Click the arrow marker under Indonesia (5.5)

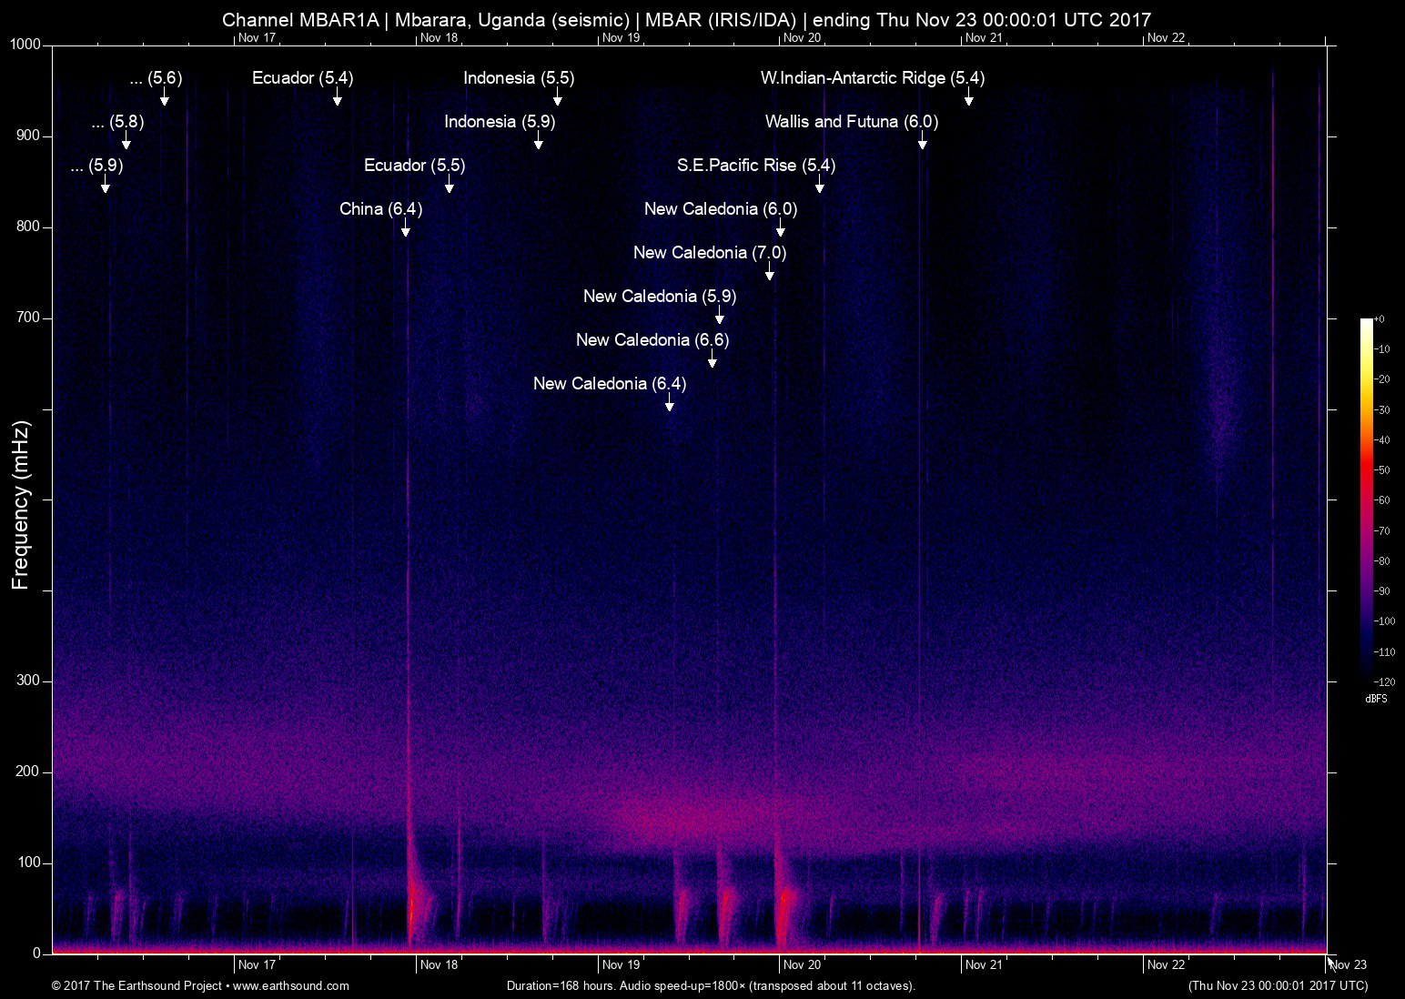tap(558, 97)
